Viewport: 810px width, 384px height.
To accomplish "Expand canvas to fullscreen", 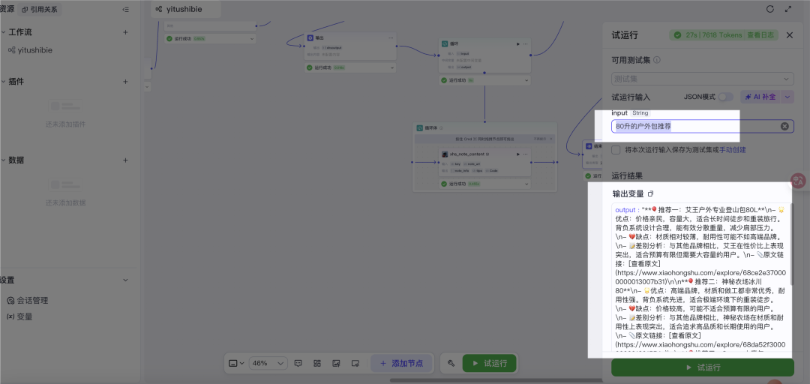I will (x=787, y=9).
